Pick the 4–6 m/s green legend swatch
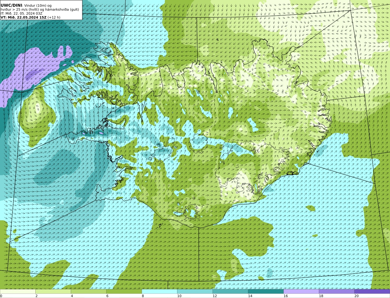This screenshot has height=298, width=390. tap(89, 291)
